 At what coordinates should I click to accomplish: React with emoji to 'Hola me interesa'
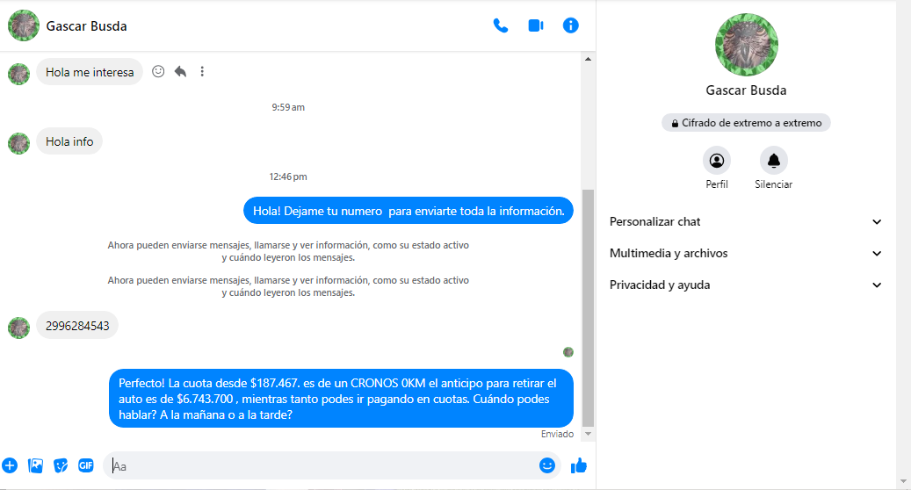pos(158,71)
